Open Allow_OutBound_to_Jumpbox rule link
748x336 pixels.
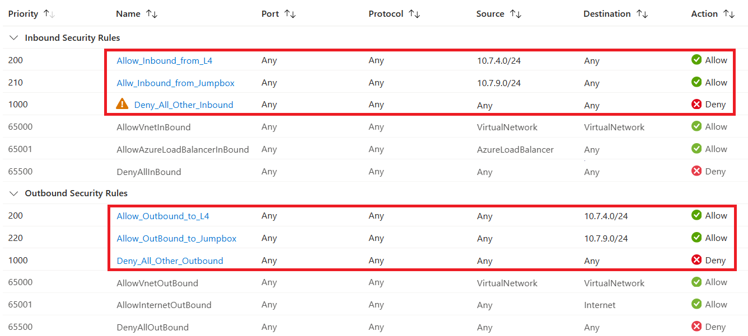click(176, 238)
